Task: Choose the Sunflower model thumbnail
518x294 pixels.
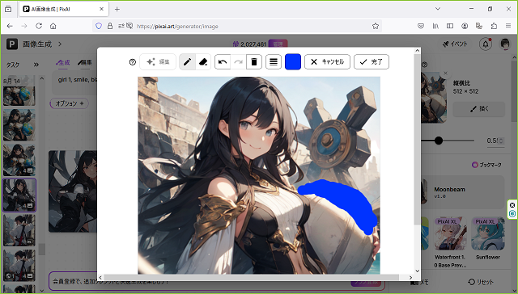Action: click(x=487, y=233)
